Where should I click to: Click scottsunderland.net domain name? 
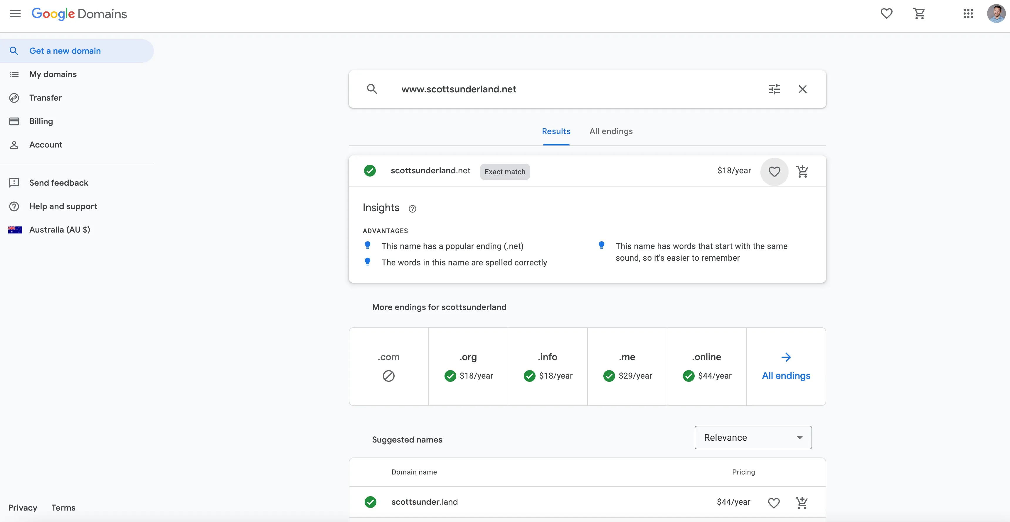(x=430, y=171)
